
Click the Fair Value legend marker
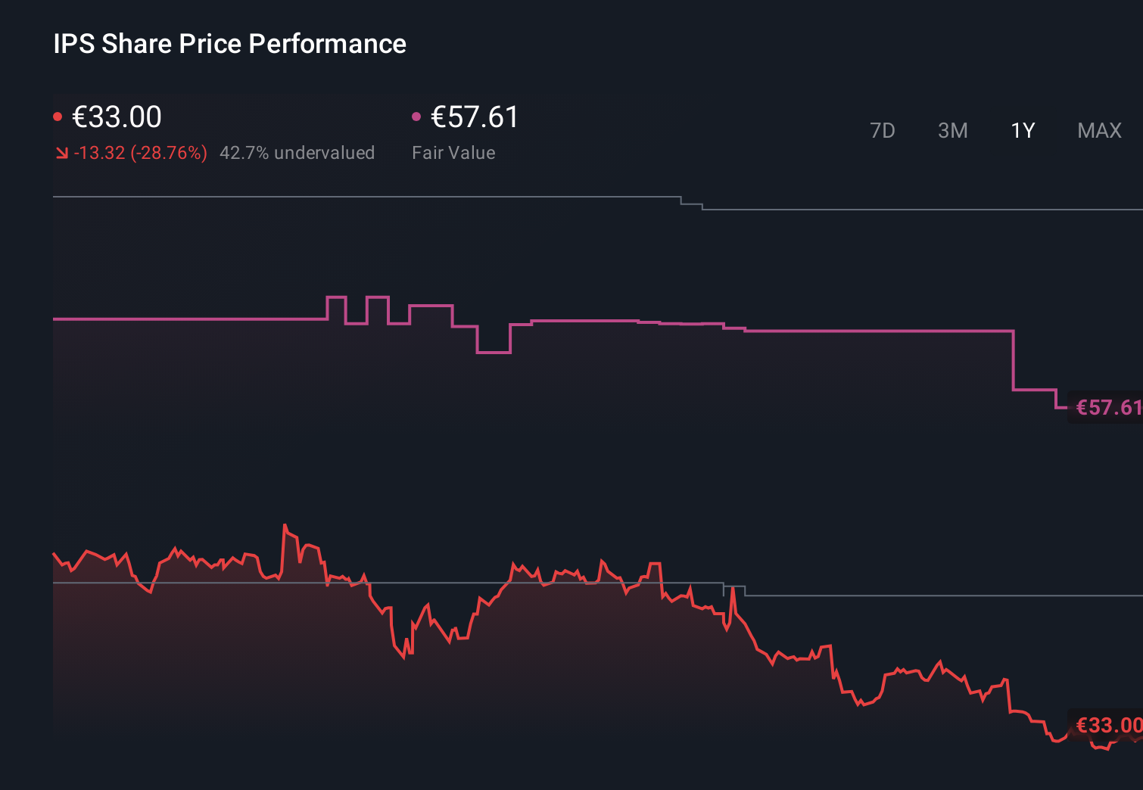pos(416,115)
